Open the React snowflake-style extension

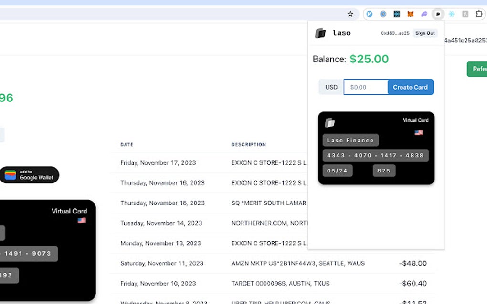[x=451, y=14]
